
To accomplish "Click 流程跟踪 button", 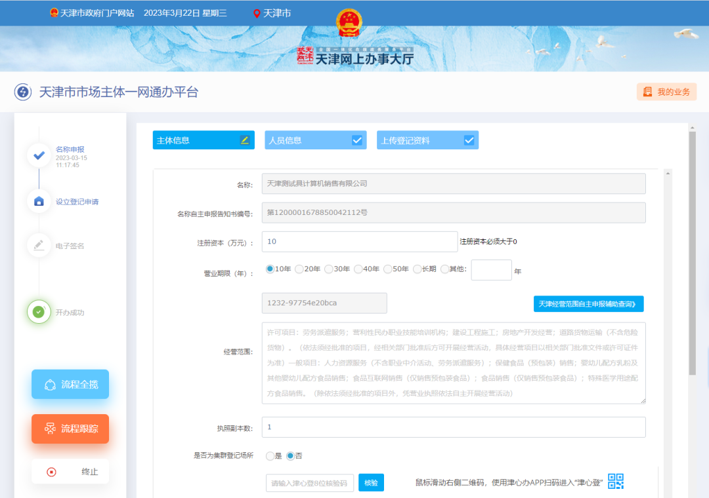I will coord(70,429).
